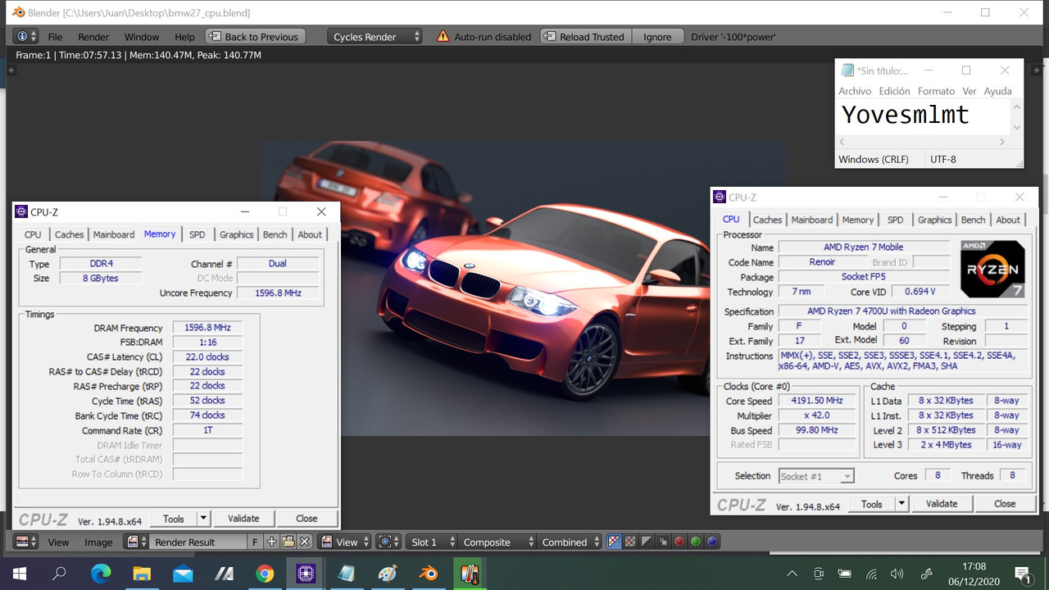This screenshot has width=1049, height=590.
Task: Open Blender's Help menu
Action: pyautogui.click(x=185, y=37)
